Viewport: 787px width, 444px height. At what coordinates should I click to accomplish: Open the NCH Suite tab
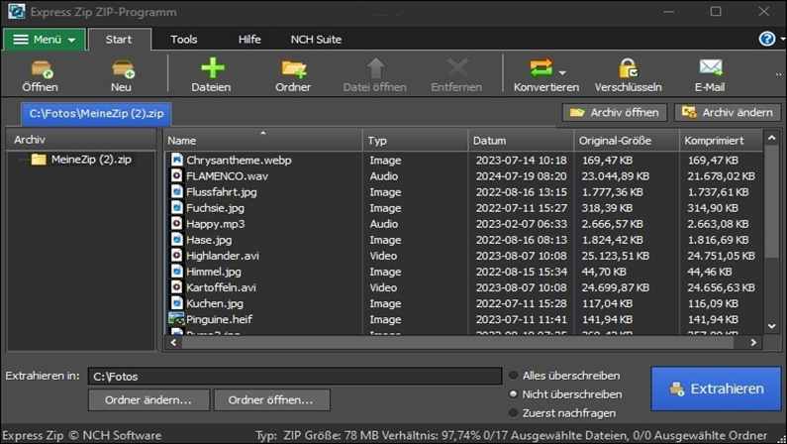(316, 40)
